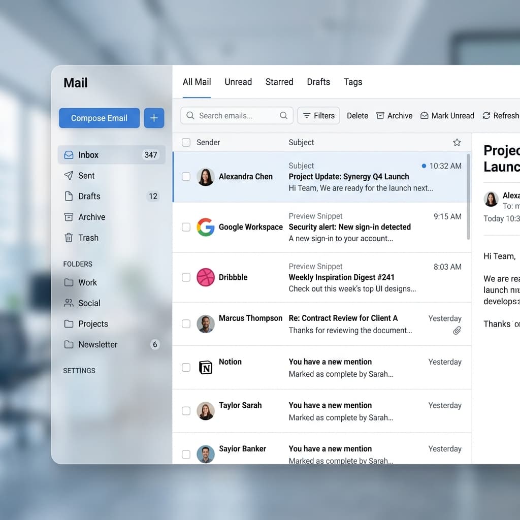Image resolution: width=520 pixels, height=520 pixels.
Task: Open the Sent folder label
Action: 86,176
